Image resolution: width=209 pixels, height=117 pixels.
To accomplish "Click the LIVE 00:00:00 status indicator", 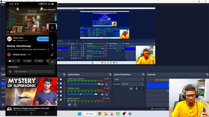I will click(159, 109).
